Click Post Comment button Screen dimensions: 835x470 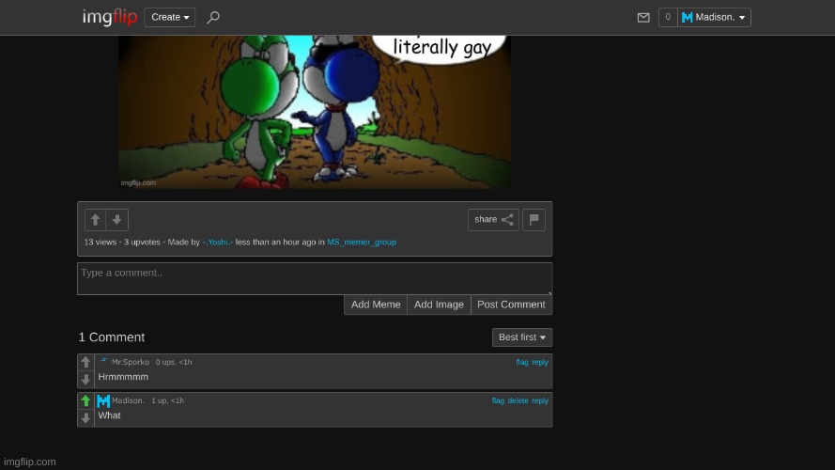[511, 305]
